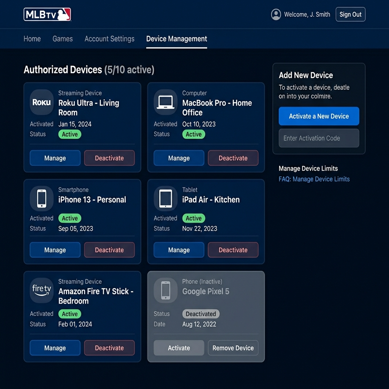
Task: Click the MLB TV logo
Action: (47, 14)
